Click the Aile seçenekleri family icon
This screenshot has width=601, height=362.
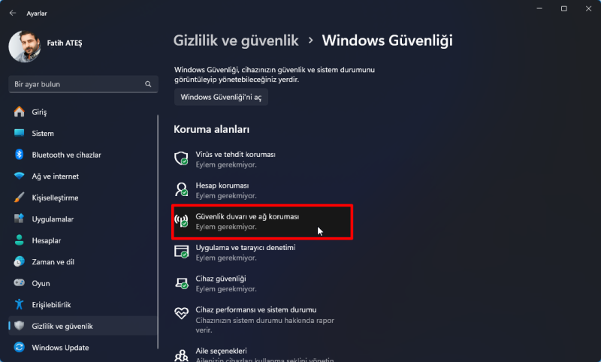pos(181,354)
